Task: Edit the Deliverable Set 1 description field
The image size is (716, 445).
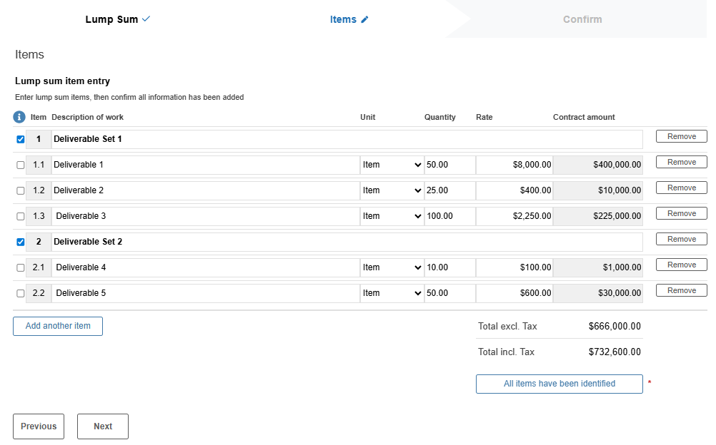Action: pos(347,140)
